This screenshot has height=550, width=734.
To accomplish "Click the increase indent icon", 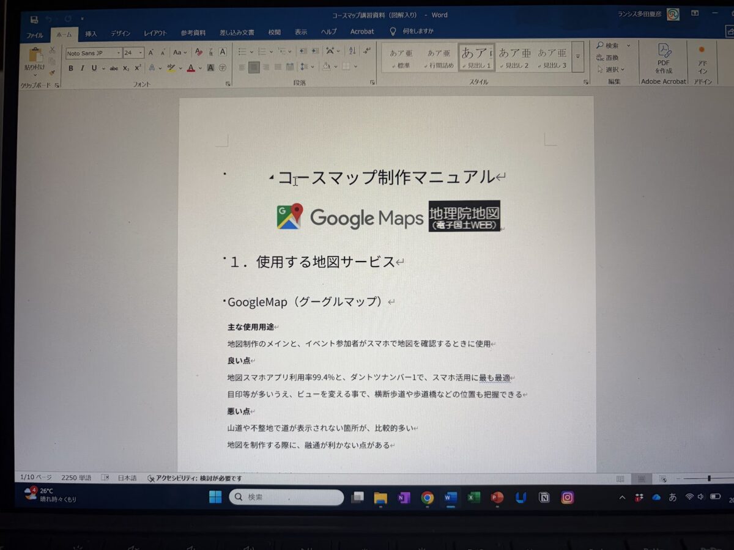I will tap(316, 51).
